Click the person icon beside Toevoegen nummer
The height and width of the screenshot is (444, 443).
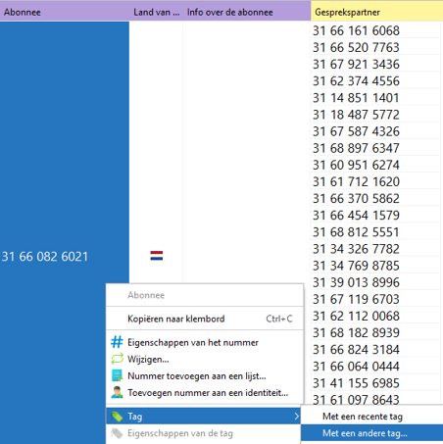coord(117,392)
